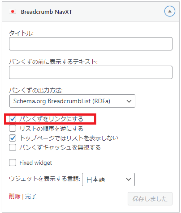Click the パンくずの前に表示するテキスト: label
181x213 pixels.
(x=53, y=62)
